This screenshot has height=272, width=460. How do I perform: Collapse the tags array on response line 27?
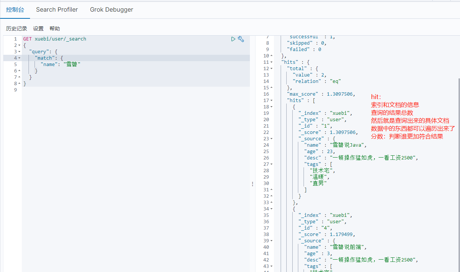coord(272,164)
